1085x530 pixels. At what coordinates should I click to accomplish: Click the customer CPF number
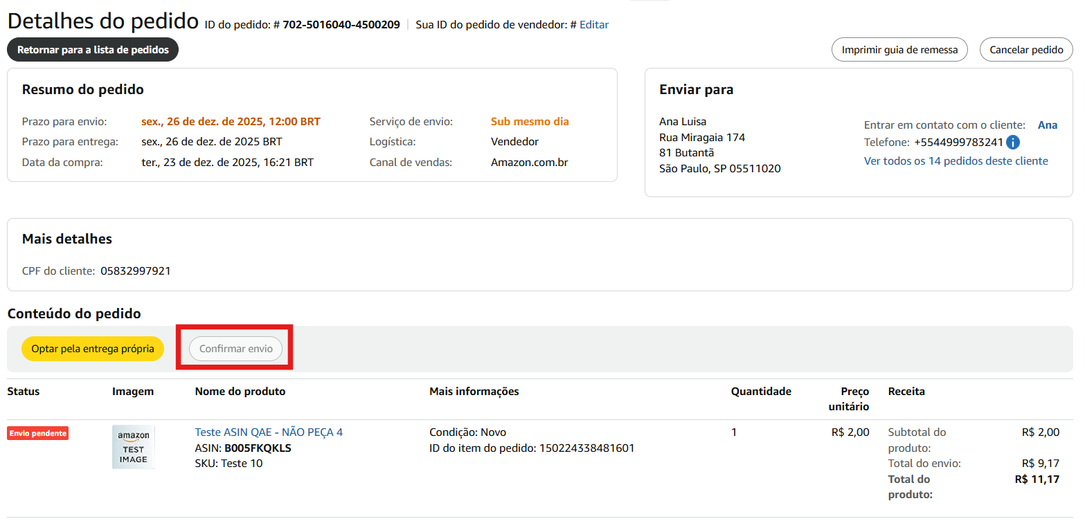tap(136, 271)
